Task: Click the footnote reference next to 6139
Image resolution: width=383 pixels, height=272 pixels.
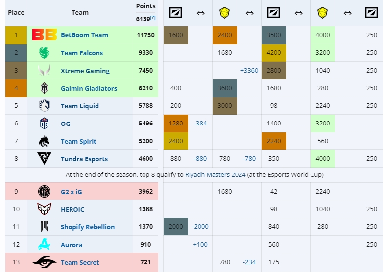Action: 153,18
